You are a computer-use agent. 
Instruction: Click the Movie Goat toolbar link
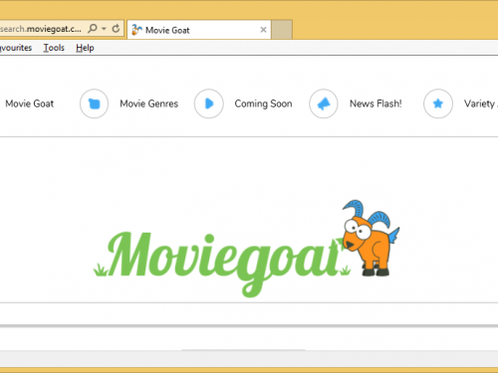click(30, 103)
